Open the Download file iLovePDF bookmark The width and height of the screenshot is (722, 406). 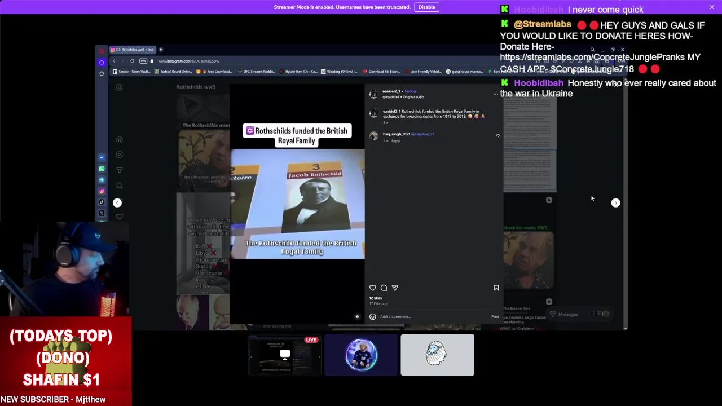coord(381,72)
